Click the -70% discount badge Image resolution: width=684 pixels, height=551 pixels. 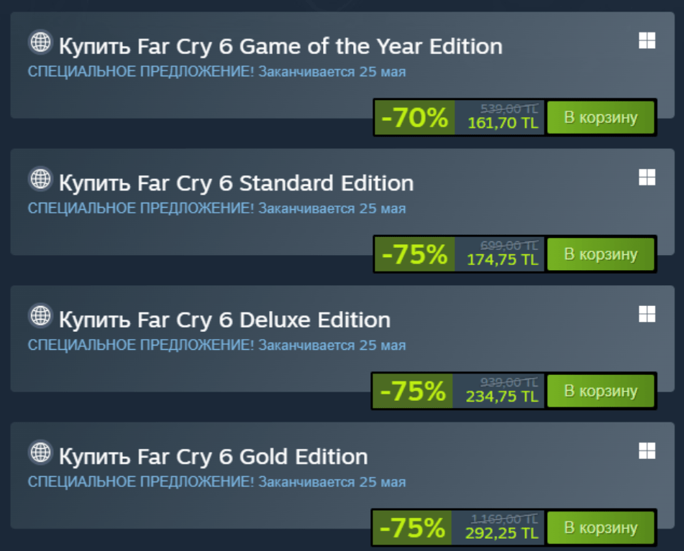(414, 118)
